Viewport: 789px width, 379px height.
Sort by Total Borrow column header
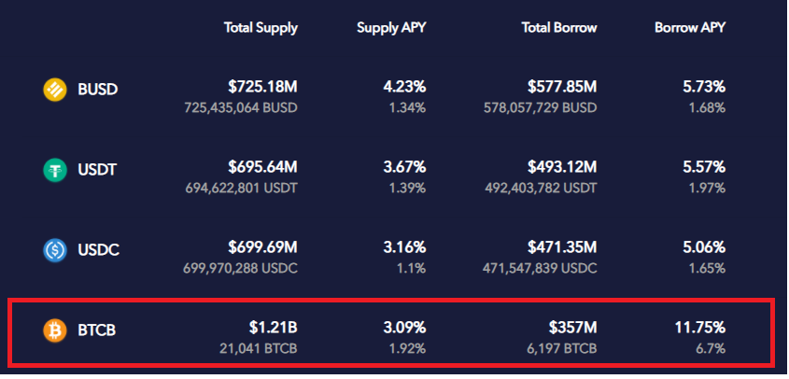(x=559, y=27)
